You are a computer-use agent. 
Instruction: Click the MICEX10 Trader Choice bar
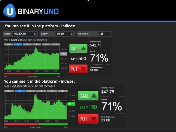coord(32,74)
